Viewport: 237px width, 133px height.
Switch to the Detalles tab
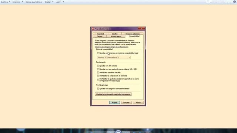click(115, 34)
